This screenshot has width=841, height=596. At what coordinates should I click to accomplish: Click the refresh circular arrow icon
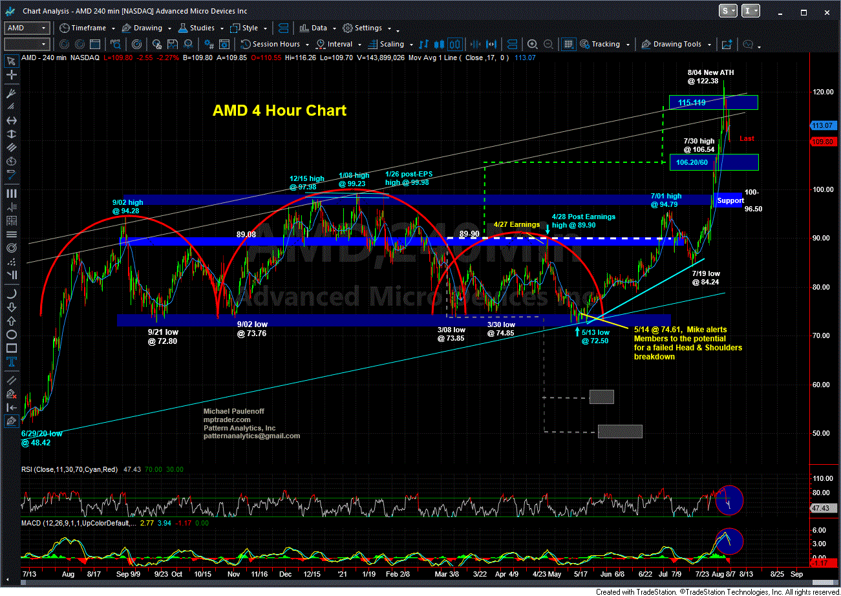click(65, 44)
